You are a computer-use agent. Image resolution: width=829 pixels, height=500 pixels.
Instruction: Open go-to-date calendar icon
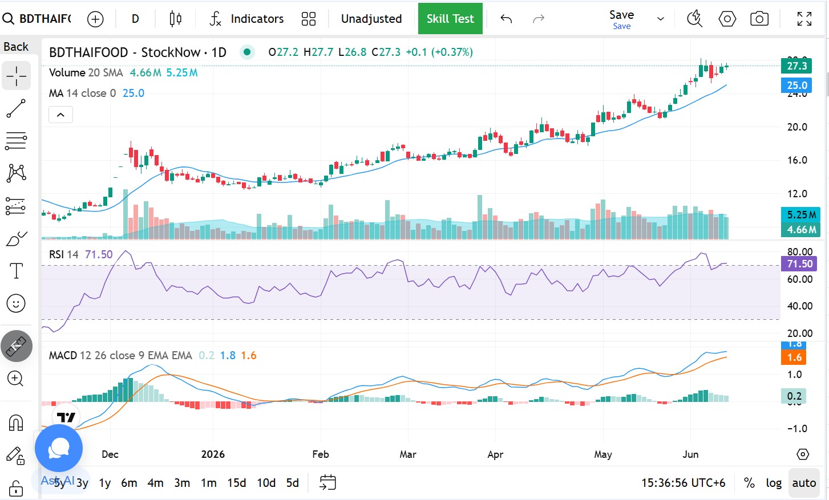[327, 483]
